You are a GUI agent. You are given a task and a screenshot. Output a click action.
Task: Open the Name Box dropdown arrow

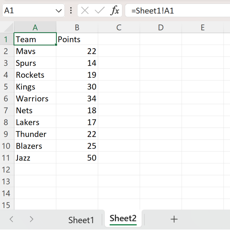(x=58, y=10)
